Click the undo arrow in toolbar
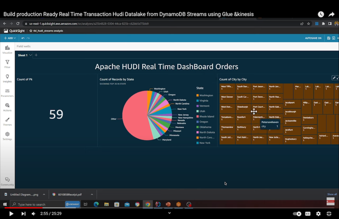The width and height of the screenshot is (339, 219). [x=23, y=38]
